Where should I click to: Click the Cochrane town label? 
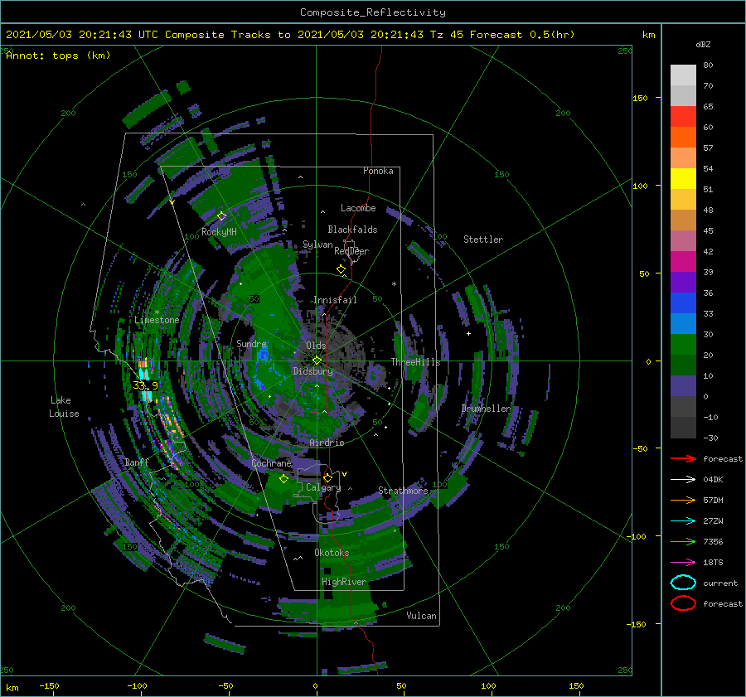pyautogui.click(x=271, y=463)
